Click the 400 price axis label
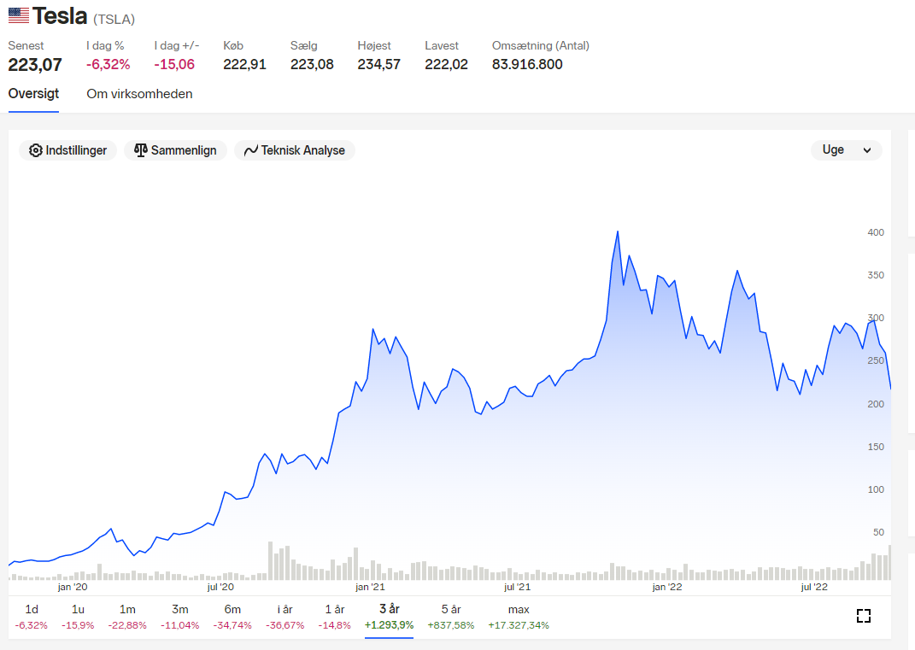Image resolution: width=915 pixels, height=650 pixels. click(x=876, y=232)
